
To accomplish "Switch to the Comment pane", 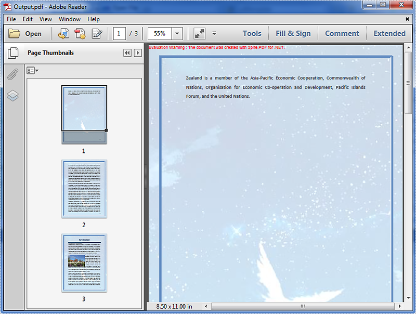I will pos(342,33).
